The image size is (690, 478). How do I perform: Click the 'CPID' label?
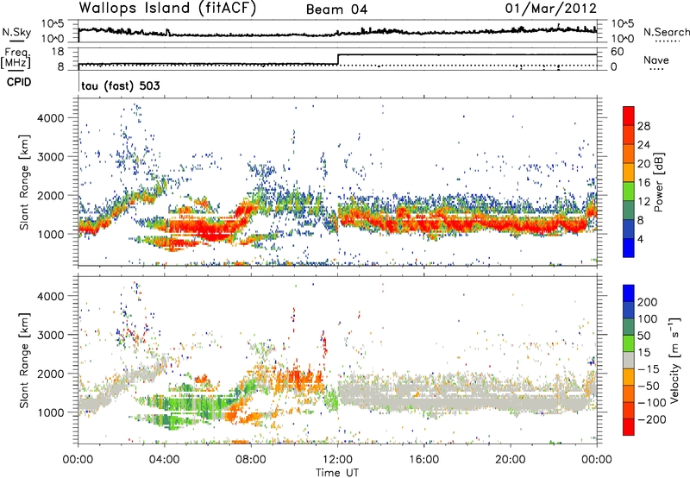click(x=19, y=82)
